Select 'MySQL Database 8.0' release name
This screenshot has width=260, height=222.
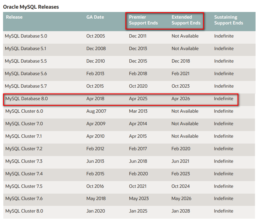coord(27,98)
